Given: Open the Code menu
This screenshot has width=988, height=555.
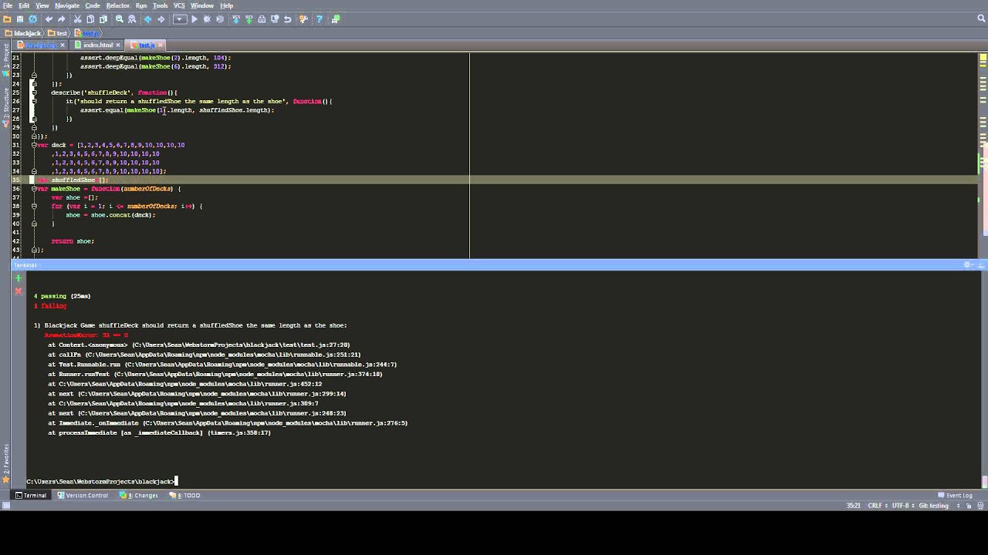Looking at the screenshot, I should pyautogui.click(x=93, y=5).
